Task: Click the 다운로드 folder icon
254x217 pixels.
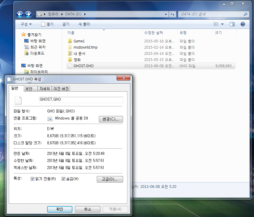Action: [x=26, y=53]
